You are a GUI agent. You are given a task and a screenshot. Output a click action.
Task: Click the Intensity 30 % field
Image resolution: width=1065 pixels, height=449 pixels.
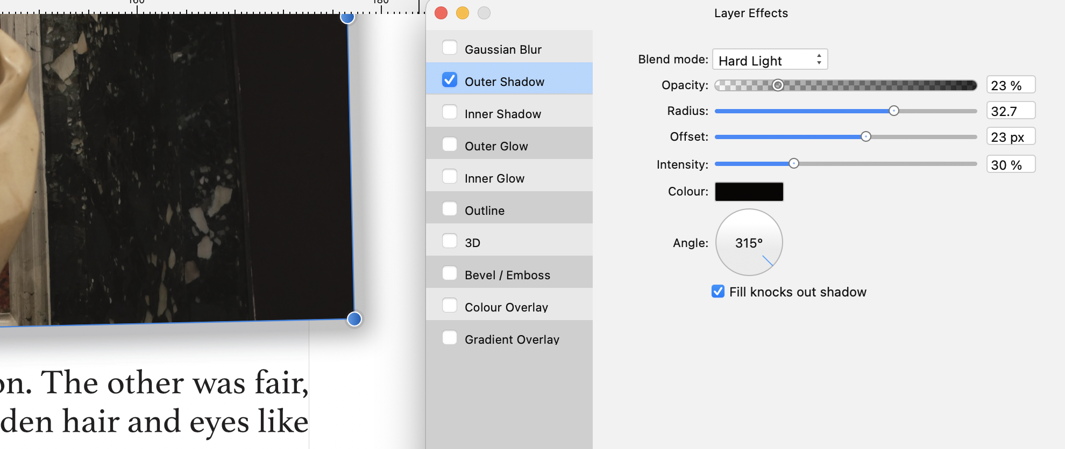point(1011,164)
